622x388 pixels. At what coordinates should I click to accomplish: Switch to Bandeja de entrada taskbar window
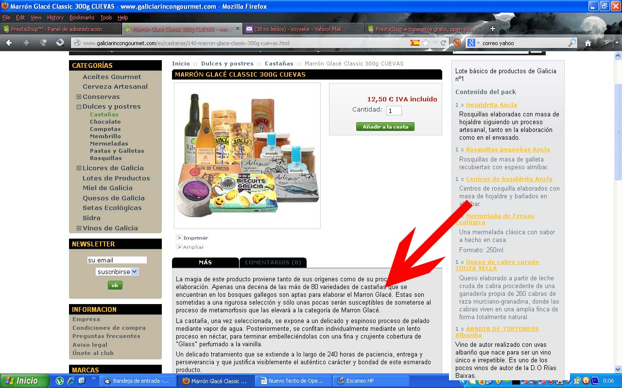[137, 381]
